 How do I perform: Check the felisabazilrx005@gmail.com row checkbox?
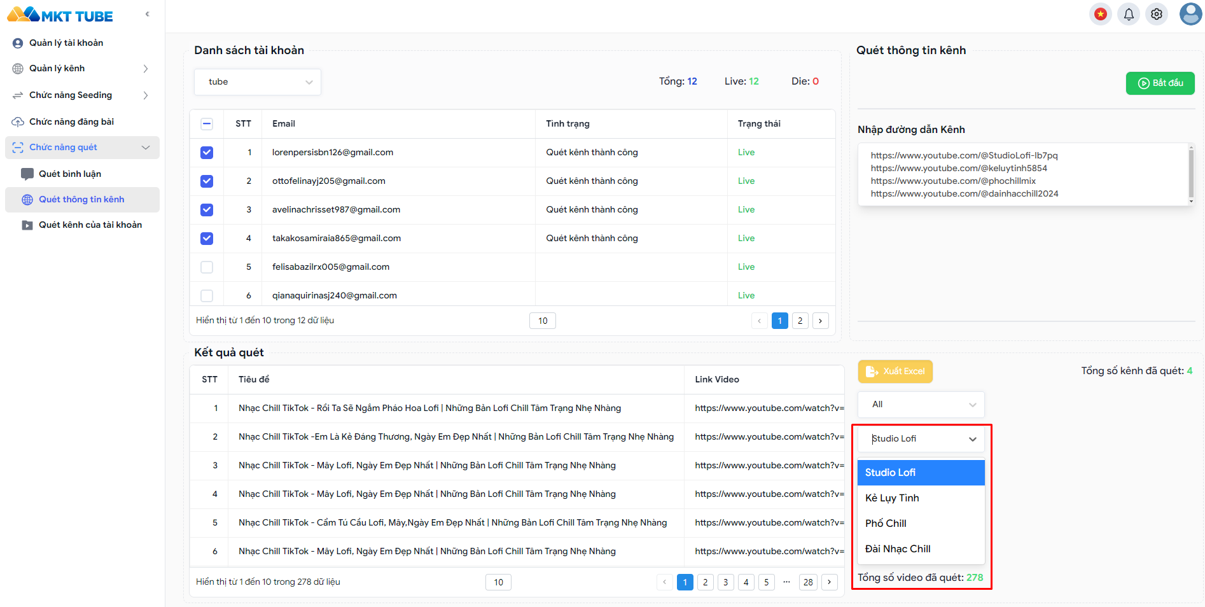point(207,267)
